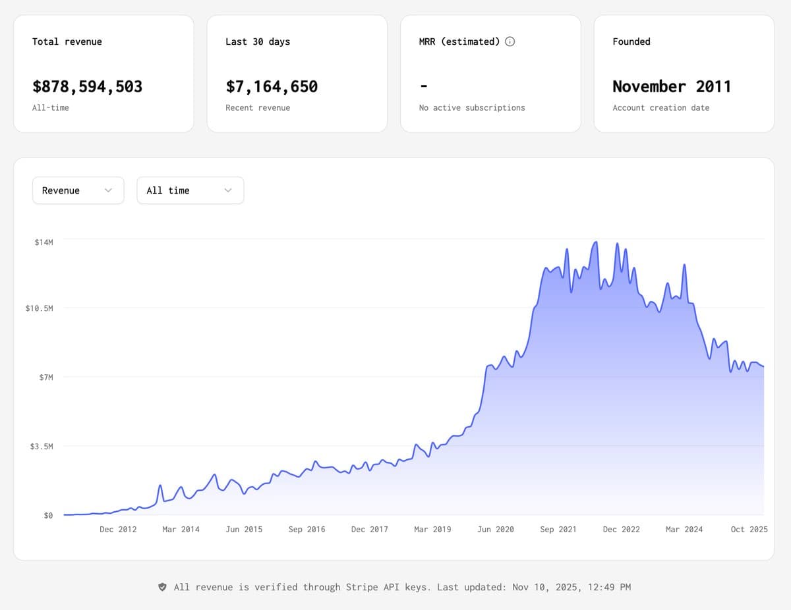
Task: Select the $7,164,650 recent revenue value
Action: 272,86
